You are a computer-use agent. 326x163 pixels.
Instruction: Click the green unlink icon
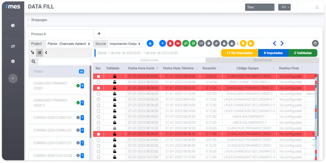[193, 43]
